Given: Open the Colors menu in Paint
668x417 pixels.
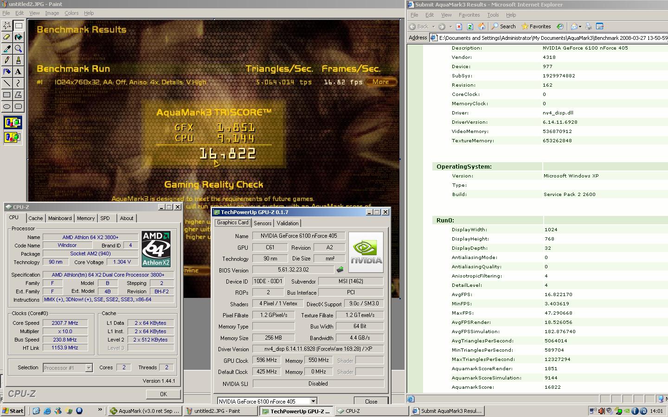Looking at the screenshot, I should click(x=71, y=13).
